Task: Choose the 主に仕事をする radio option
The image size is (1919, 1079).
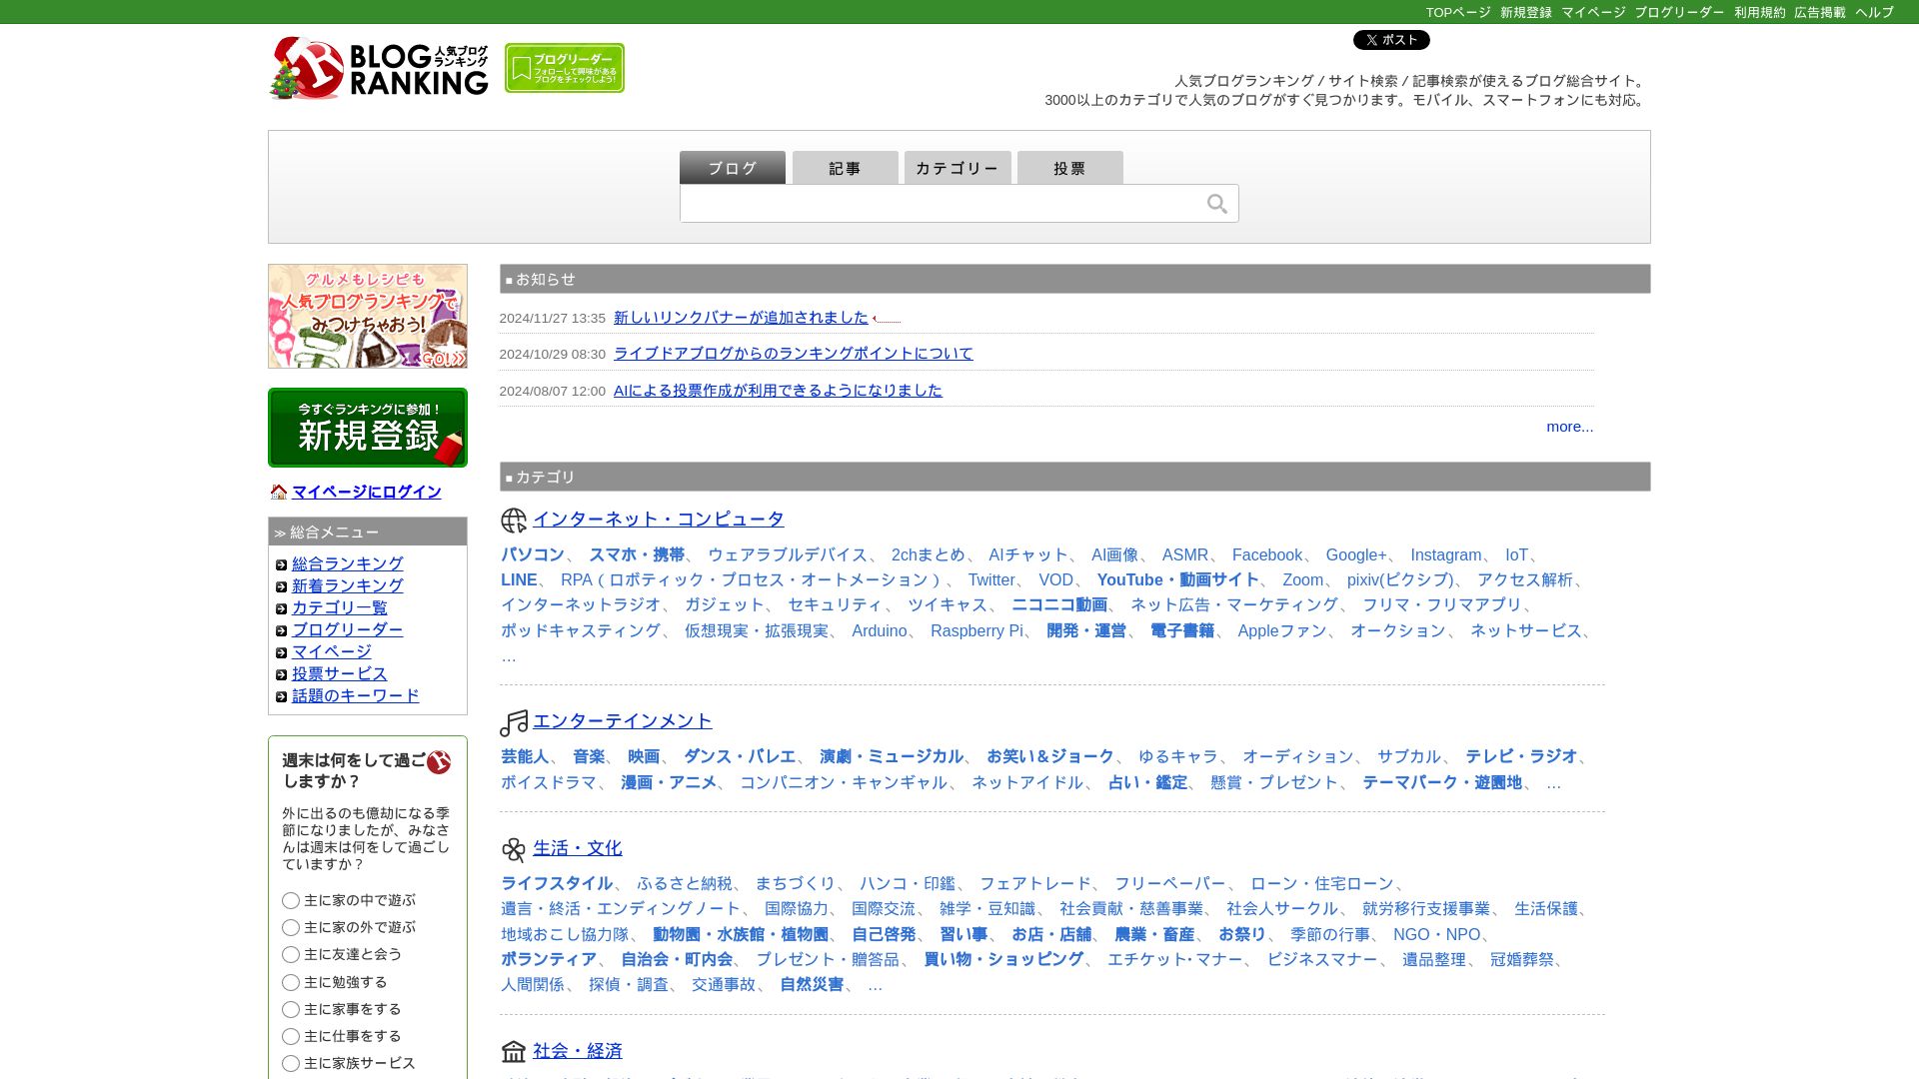Action: [x=291, y=1037]
